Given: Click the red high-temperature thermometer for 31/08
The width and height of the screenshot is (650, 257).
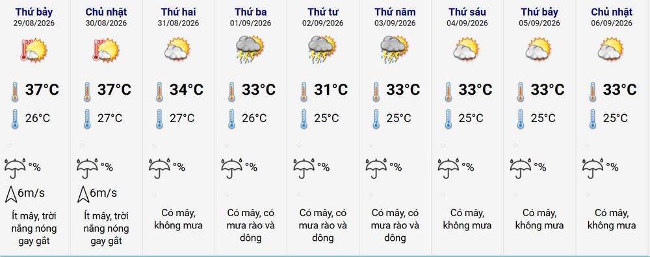Looking at the screenshot, I should pos(160,92).
